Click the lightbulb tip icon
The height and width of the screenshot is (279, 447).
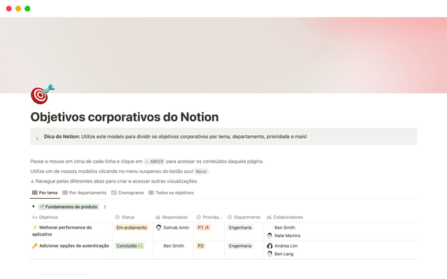click(x=37, y=137)
